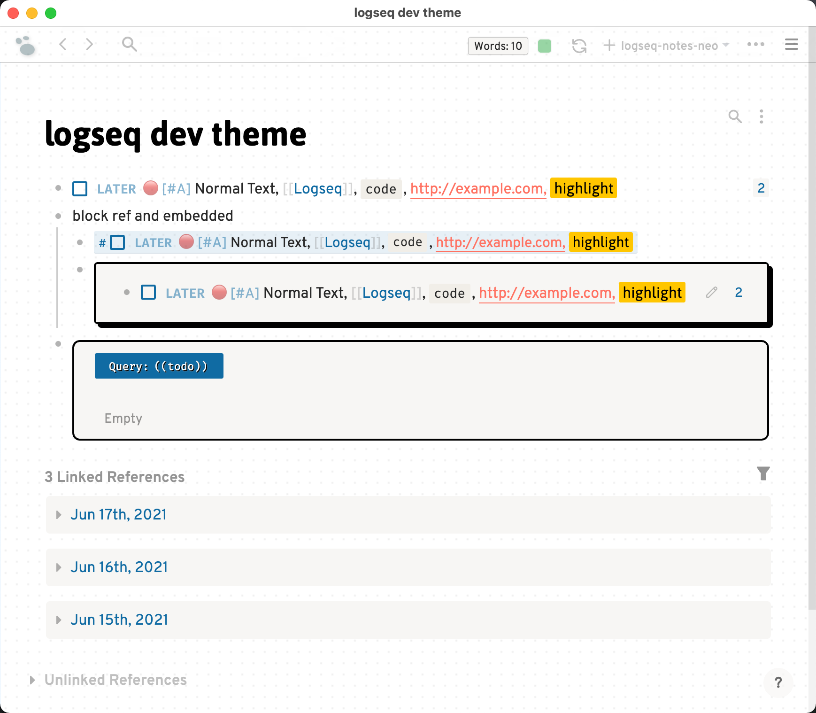Click the plus icon beside logseq-notes-neo
The width and height of the screenshot is (816, 713).
609,46
